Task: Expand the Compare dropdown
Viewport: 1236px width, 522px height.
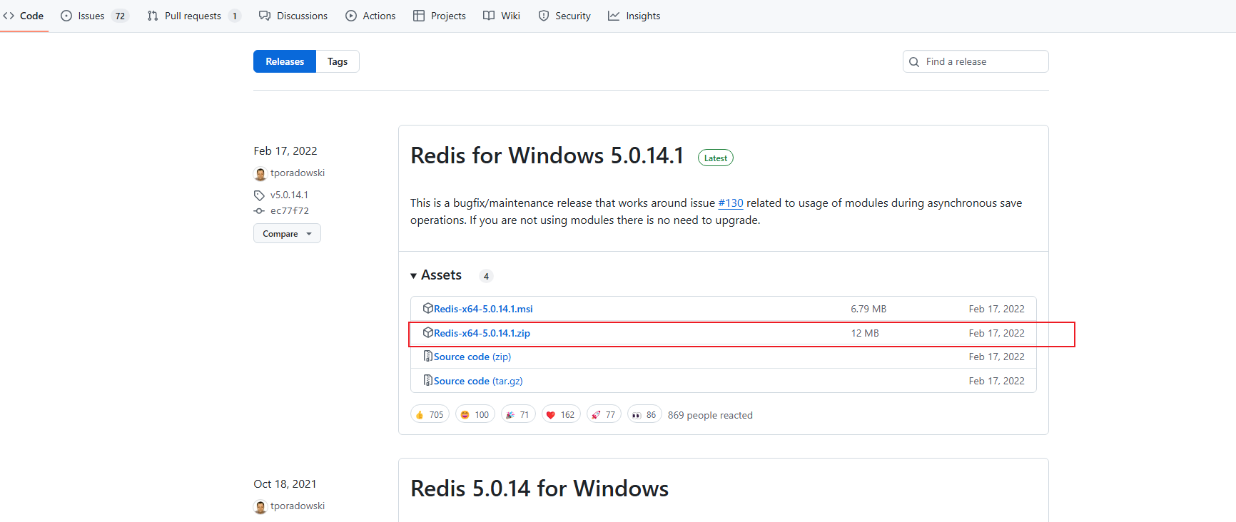Action: point(287,233)
